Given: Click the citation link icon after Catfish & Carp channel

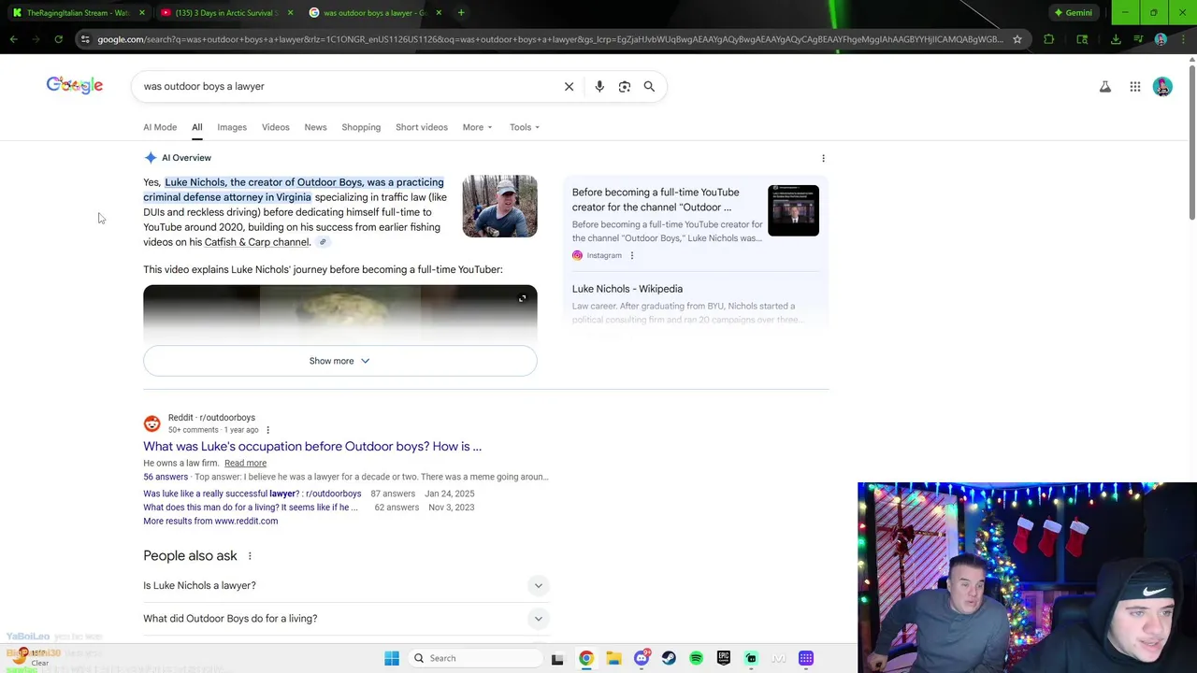Looking at the screenshot, I should pos(323,242).
